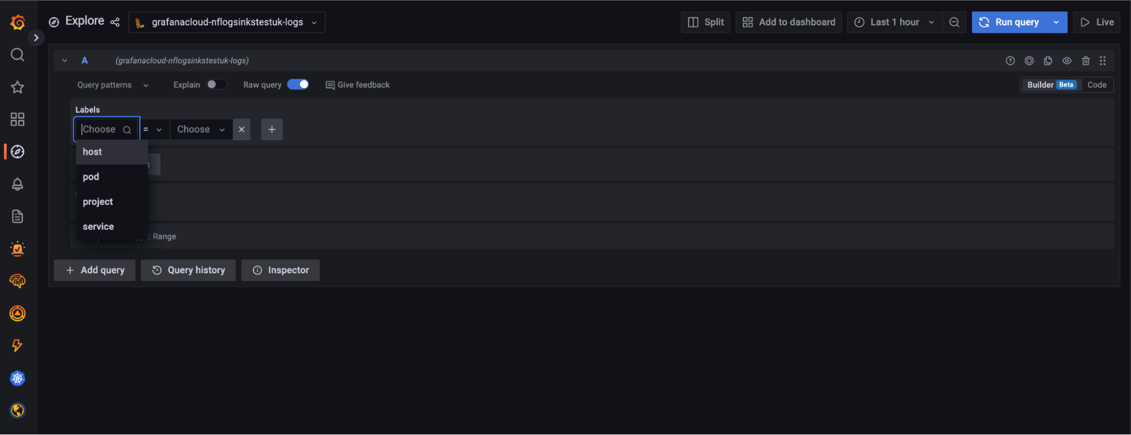Zoom out the time range
The height and width of the screenshot is (435, 1131).
(x=954, y=22)
